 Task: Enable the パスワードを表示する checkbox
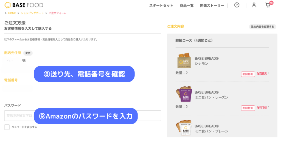click(x=7, y=127)
